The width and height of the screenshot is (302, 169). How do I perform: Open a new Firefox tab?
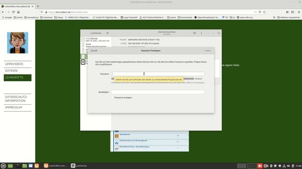pyautogui.click(x=38, y=6)
